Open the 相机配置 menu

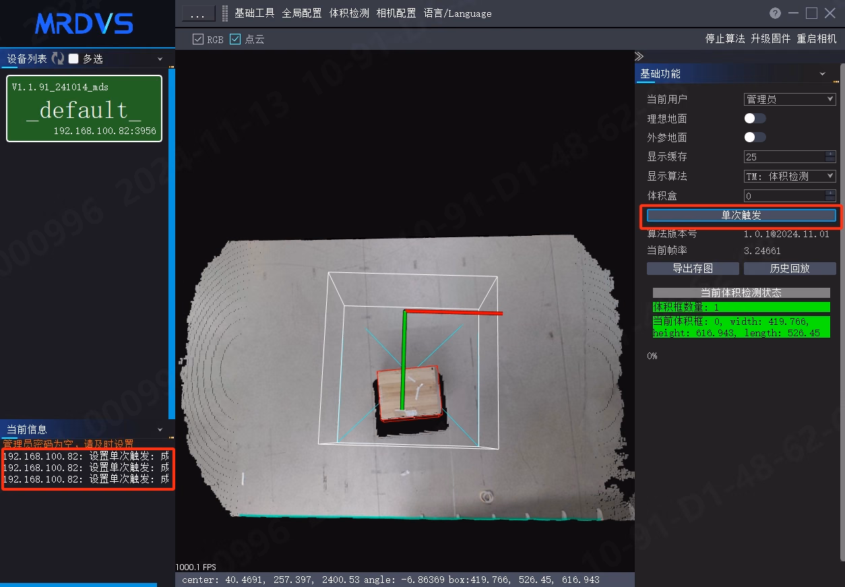396,13
